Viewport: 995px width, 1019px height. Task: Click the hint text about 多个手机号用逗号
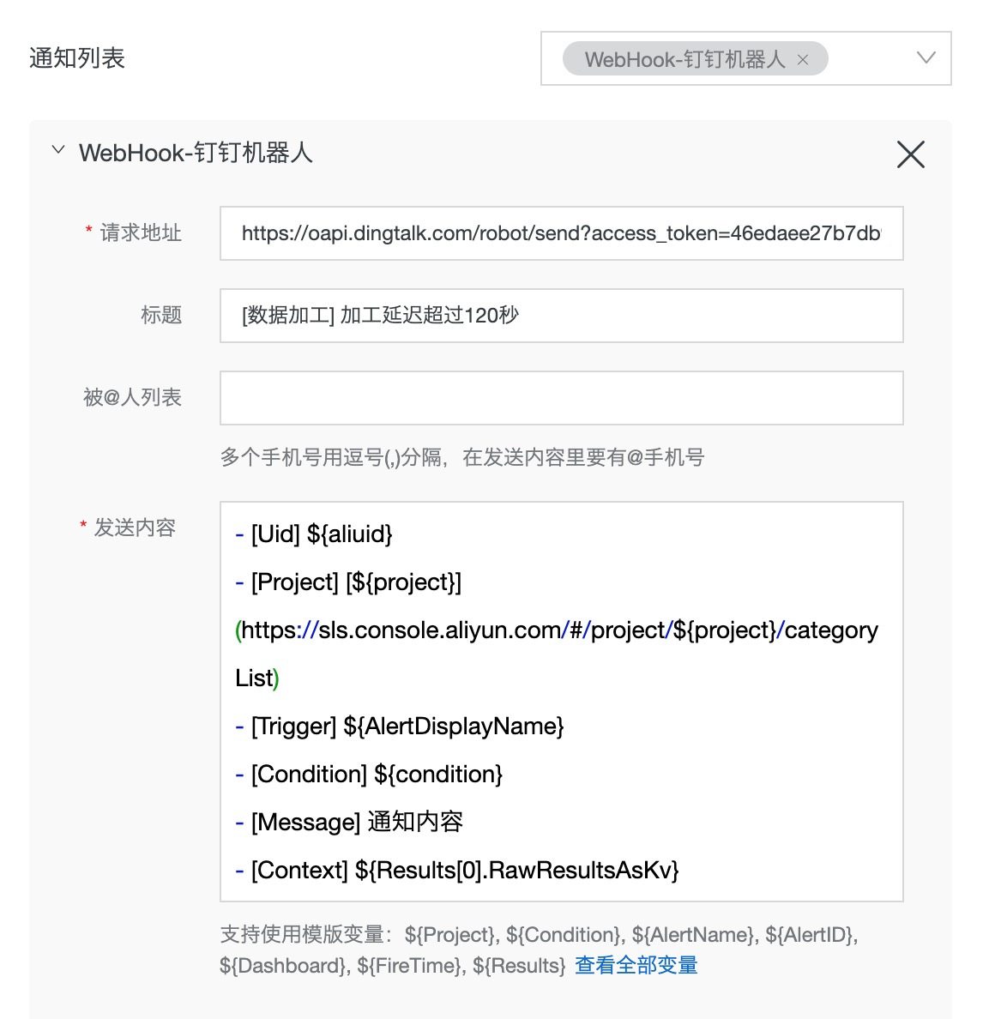pyautogui.click(x=462, y=457)
